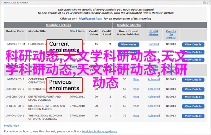Open the Modules & Marks guidance link
Image resolution: width=211 pixels, height=135 pixels.
pyautogui.click(x=100, y=132)
